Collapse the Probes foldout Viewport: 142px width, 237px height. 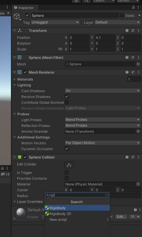click(x=15, y=114)
